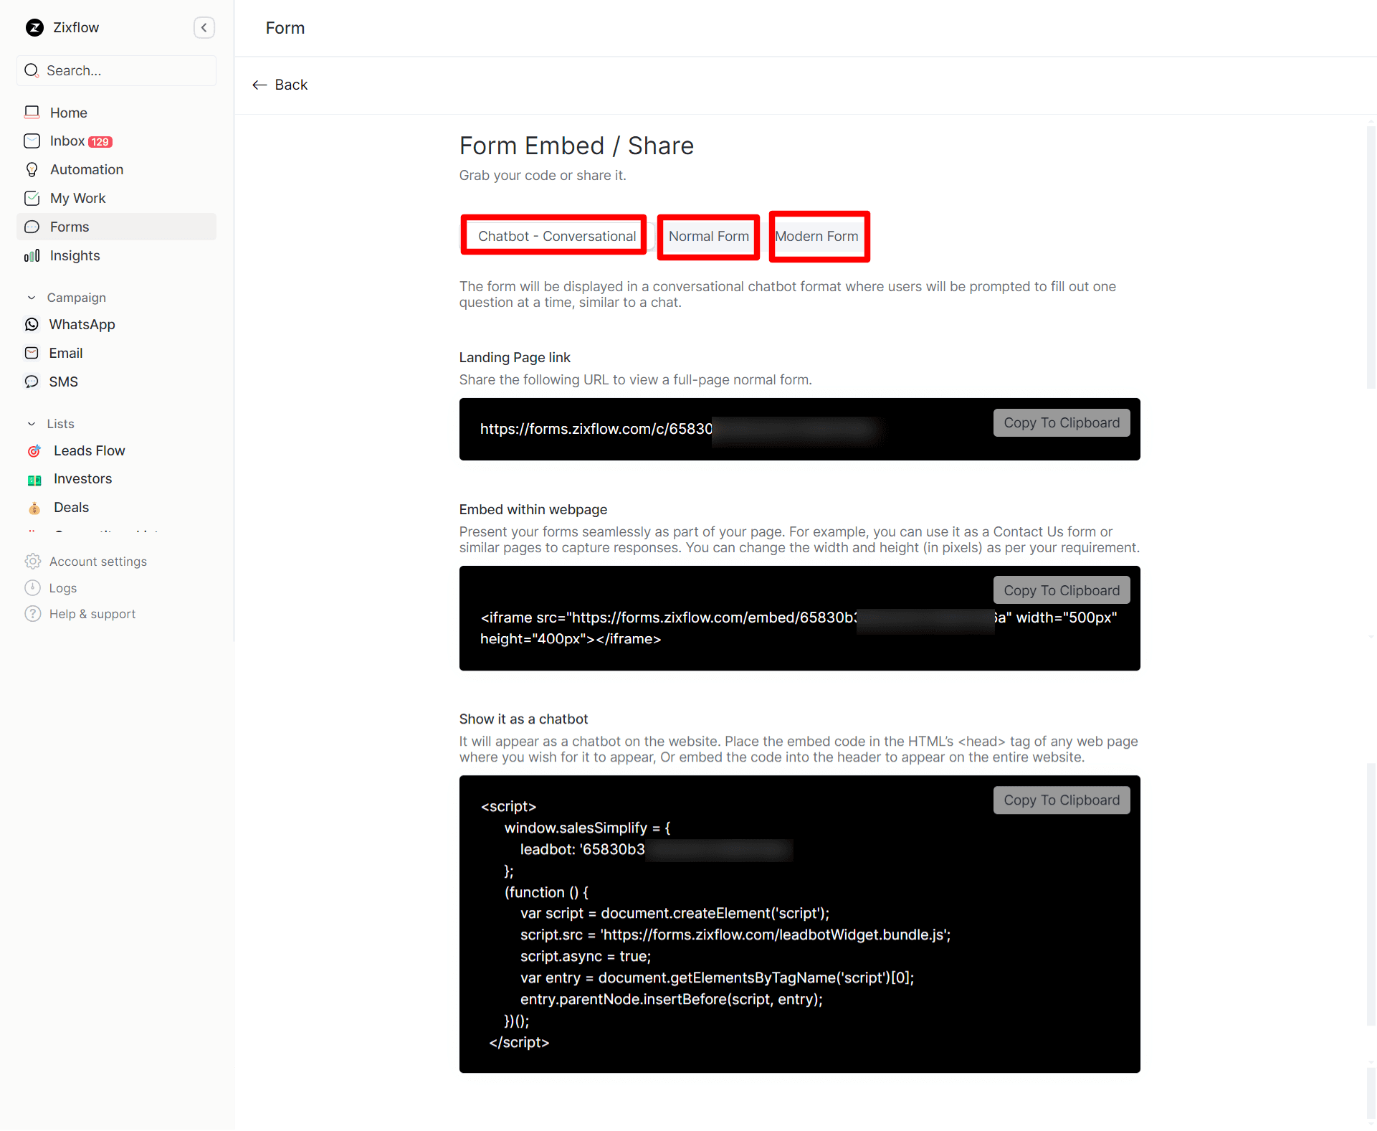This screenshot has height=1131, width=1377.
Task: Switch to Normal Form tab
Action: coord(708,236)
